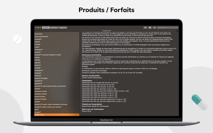Switch to the Drogues tab
The height and width of the screenshot is (133, 213).
point(46,28)
